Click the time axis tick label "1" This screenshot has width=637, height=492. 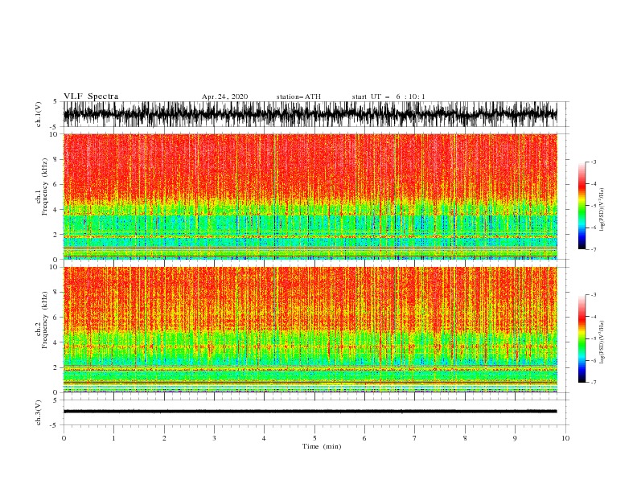(113, 438)
